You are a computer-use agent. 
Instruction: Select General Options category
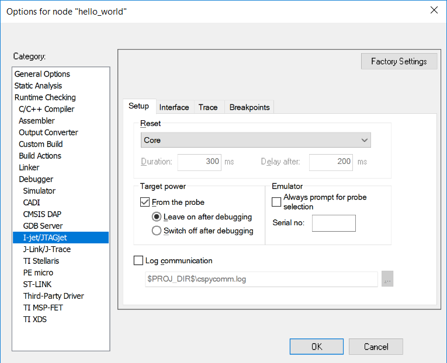42,74
